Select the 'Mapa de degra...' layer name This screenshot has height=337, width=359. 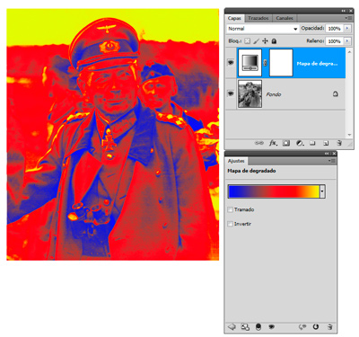coord(317,64)
